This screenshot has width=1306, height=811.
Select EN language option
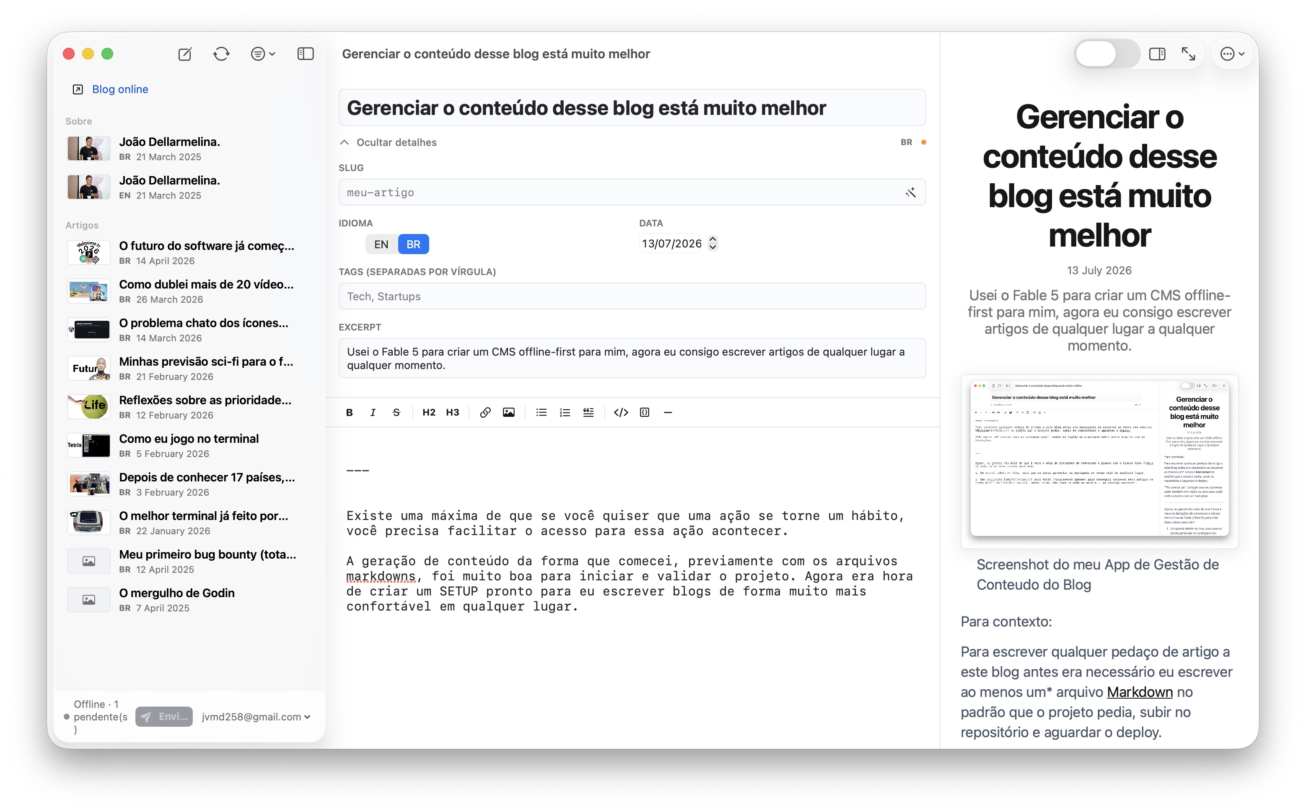pyautogui.click(x=381, y=244)
